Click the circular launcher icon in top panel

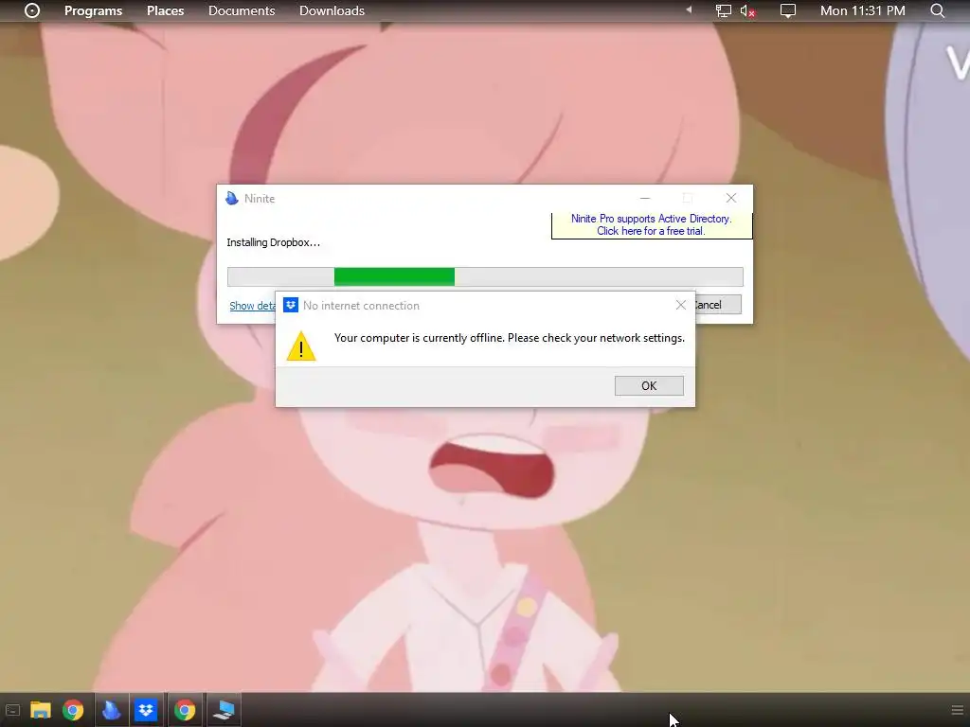32,10
